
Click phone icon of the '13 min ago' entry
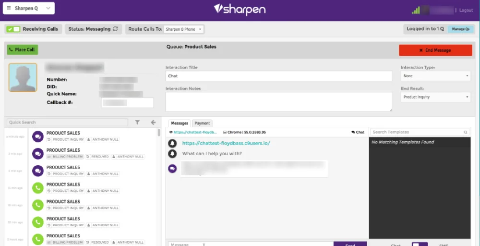(x=37, y=188)
